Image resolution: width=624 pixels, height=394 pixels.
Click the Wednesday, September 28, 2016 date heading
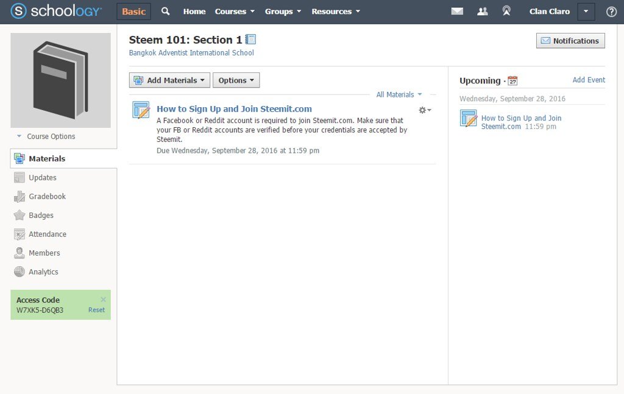tap(512, 99)
